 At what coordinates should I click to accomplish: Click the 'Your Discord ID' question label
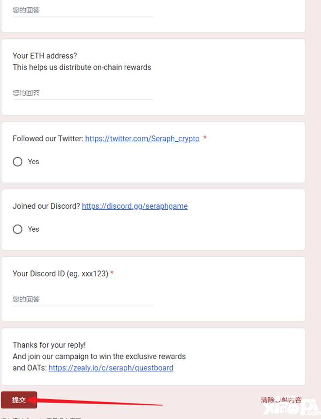[60, 273]
